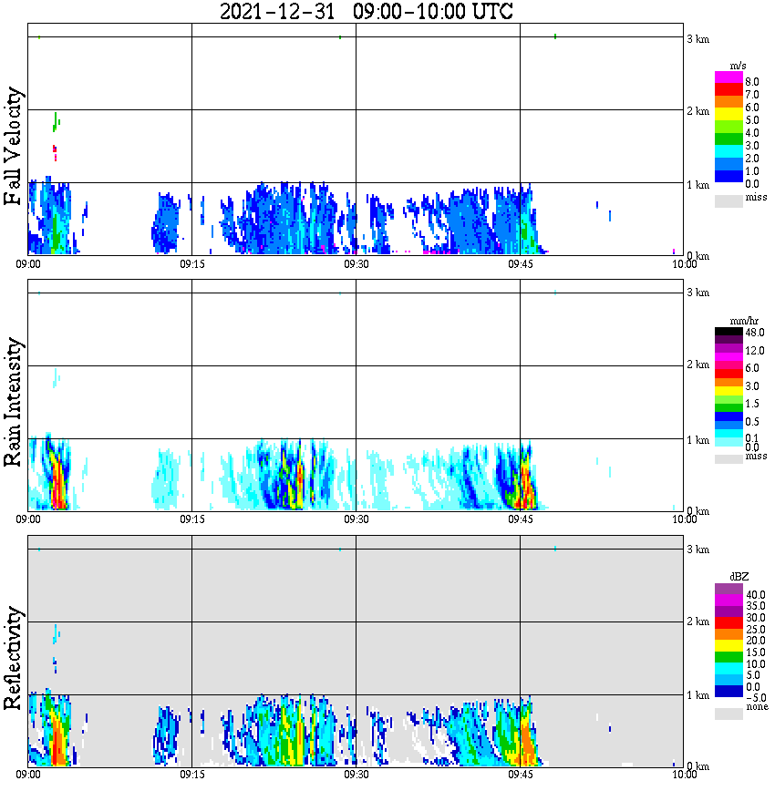Click the '09:15' tick under the Fall Velocity plot

coord(192,264)
